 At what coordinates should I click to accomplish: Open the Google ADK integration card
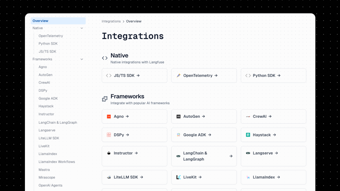[204, 135]
